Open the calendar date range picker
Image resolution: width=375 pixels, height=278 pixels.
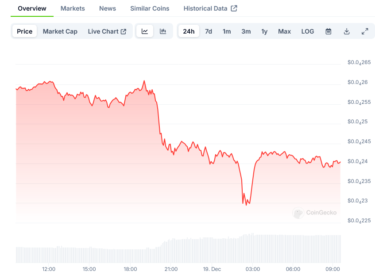[329, 31]
